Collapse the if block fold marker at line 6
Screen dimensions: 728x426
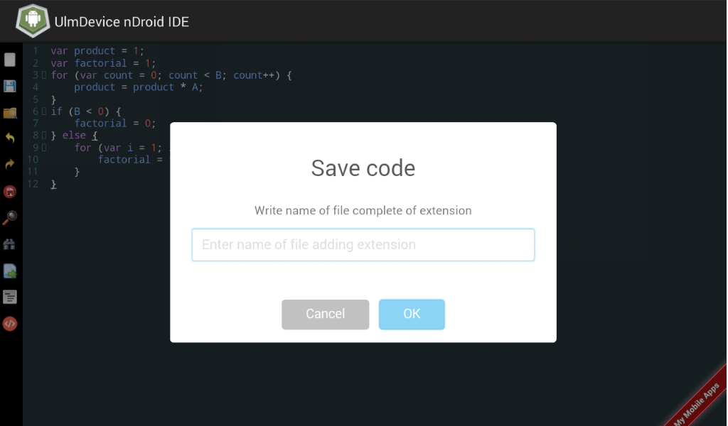click(x=43, y=111)
